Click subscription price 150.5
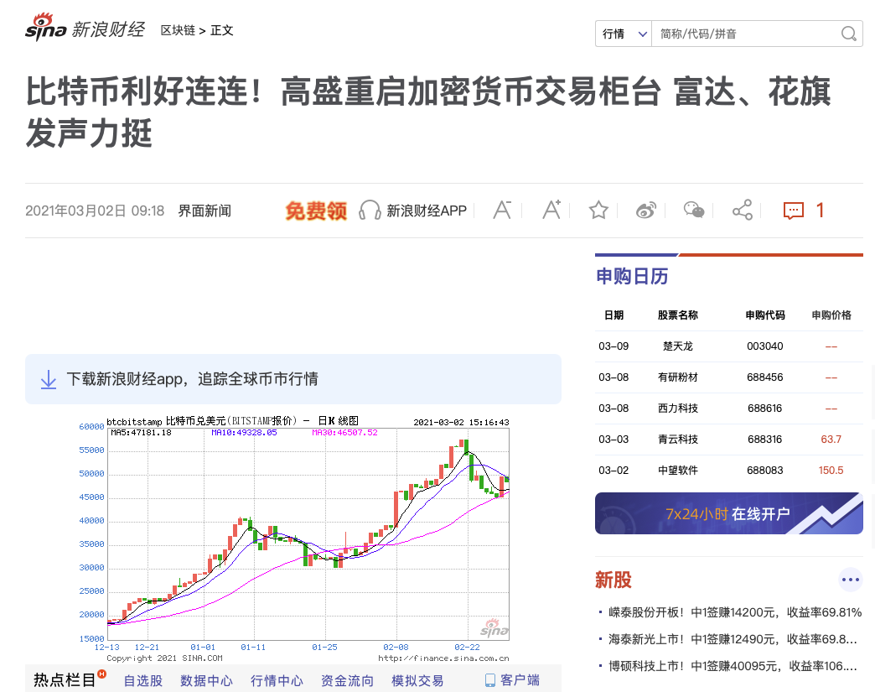 831,471
